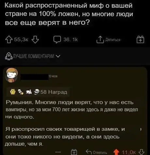Open the three-dots comment options menu
This screenshot has height=155, width=150.
coord(58,152)
